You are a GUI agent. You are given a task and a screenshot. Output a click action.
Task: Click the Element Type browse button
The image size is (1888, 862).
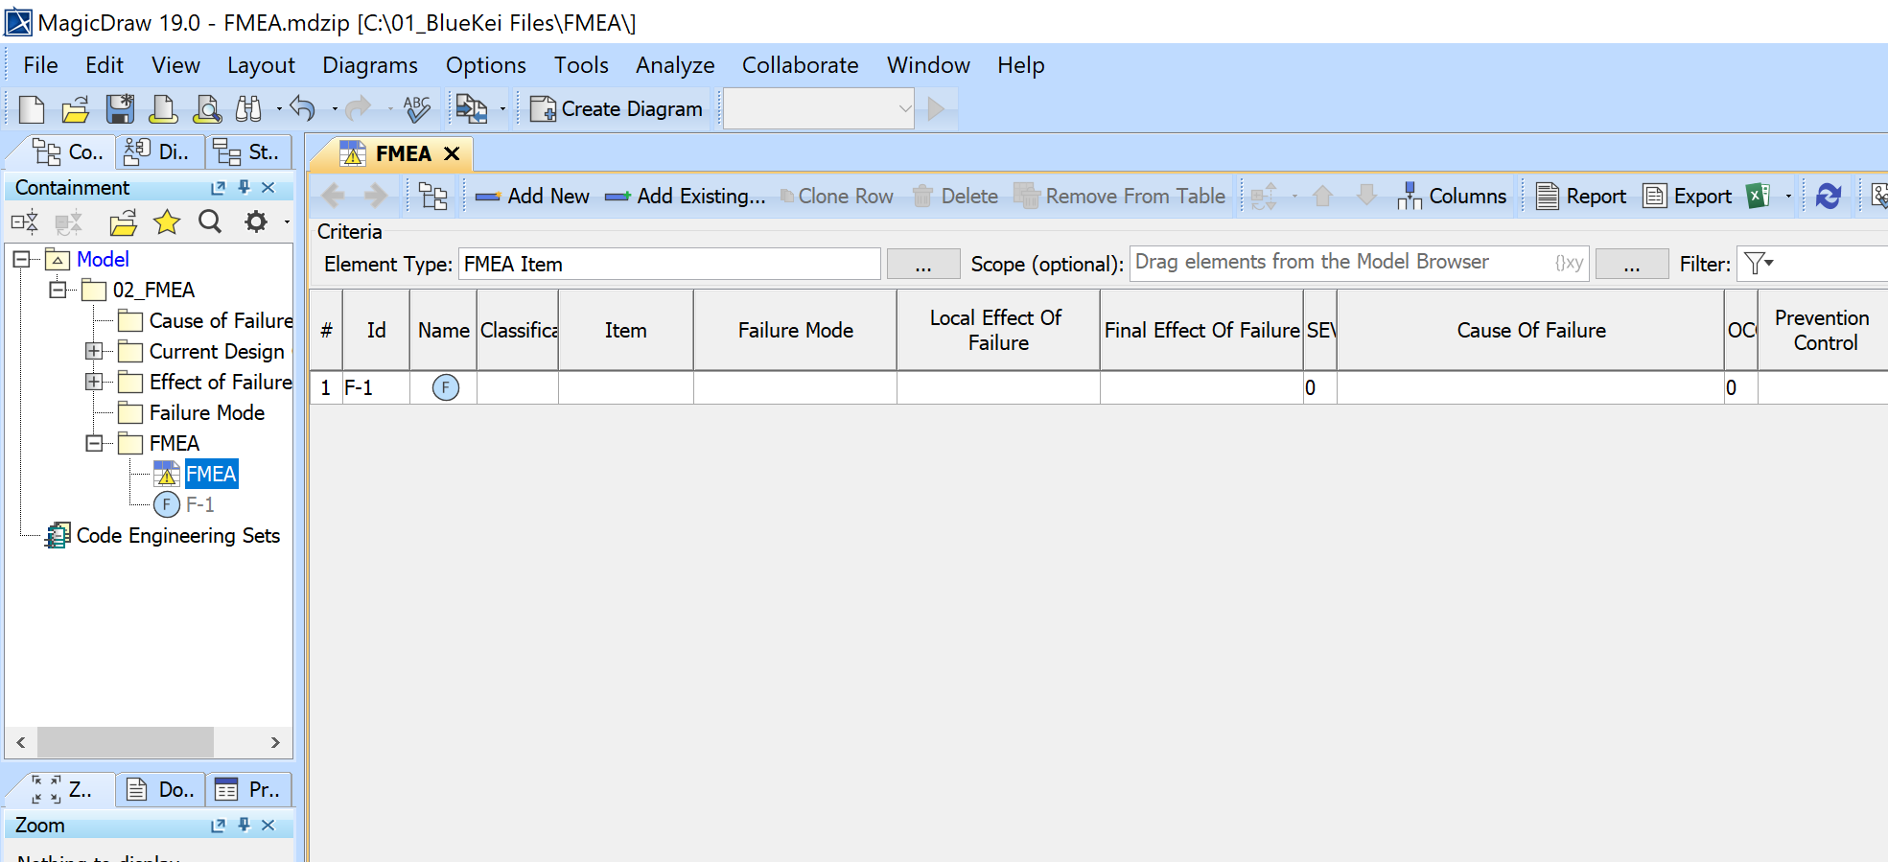pos(923,264)
